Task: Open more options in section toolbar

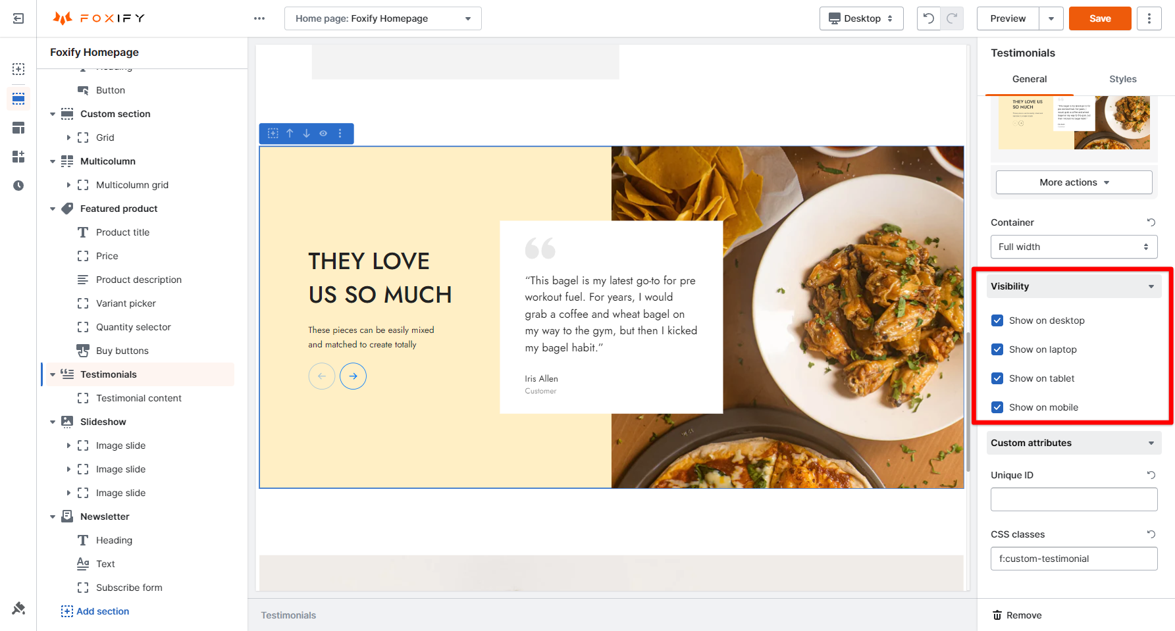Action: tap(340, 133)
